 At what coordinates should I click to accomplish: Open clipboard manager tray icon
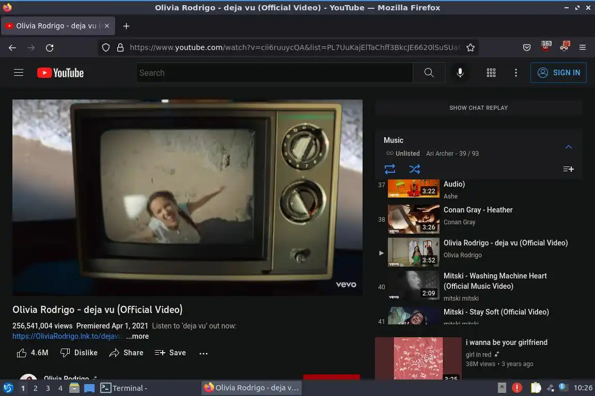tap(536, 388)
